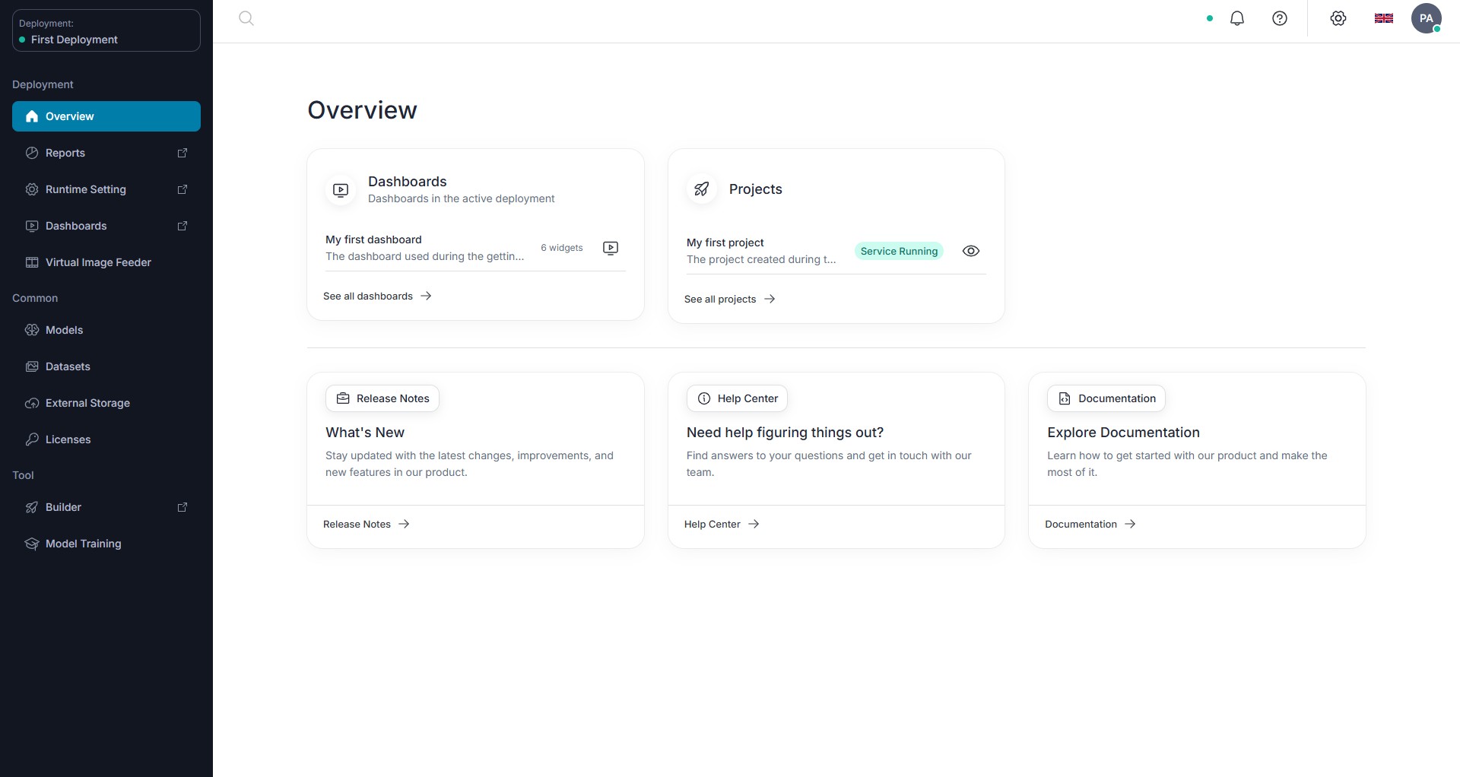Click What's New heading
Screen dimensions: 1460x777
coord(365,433)
